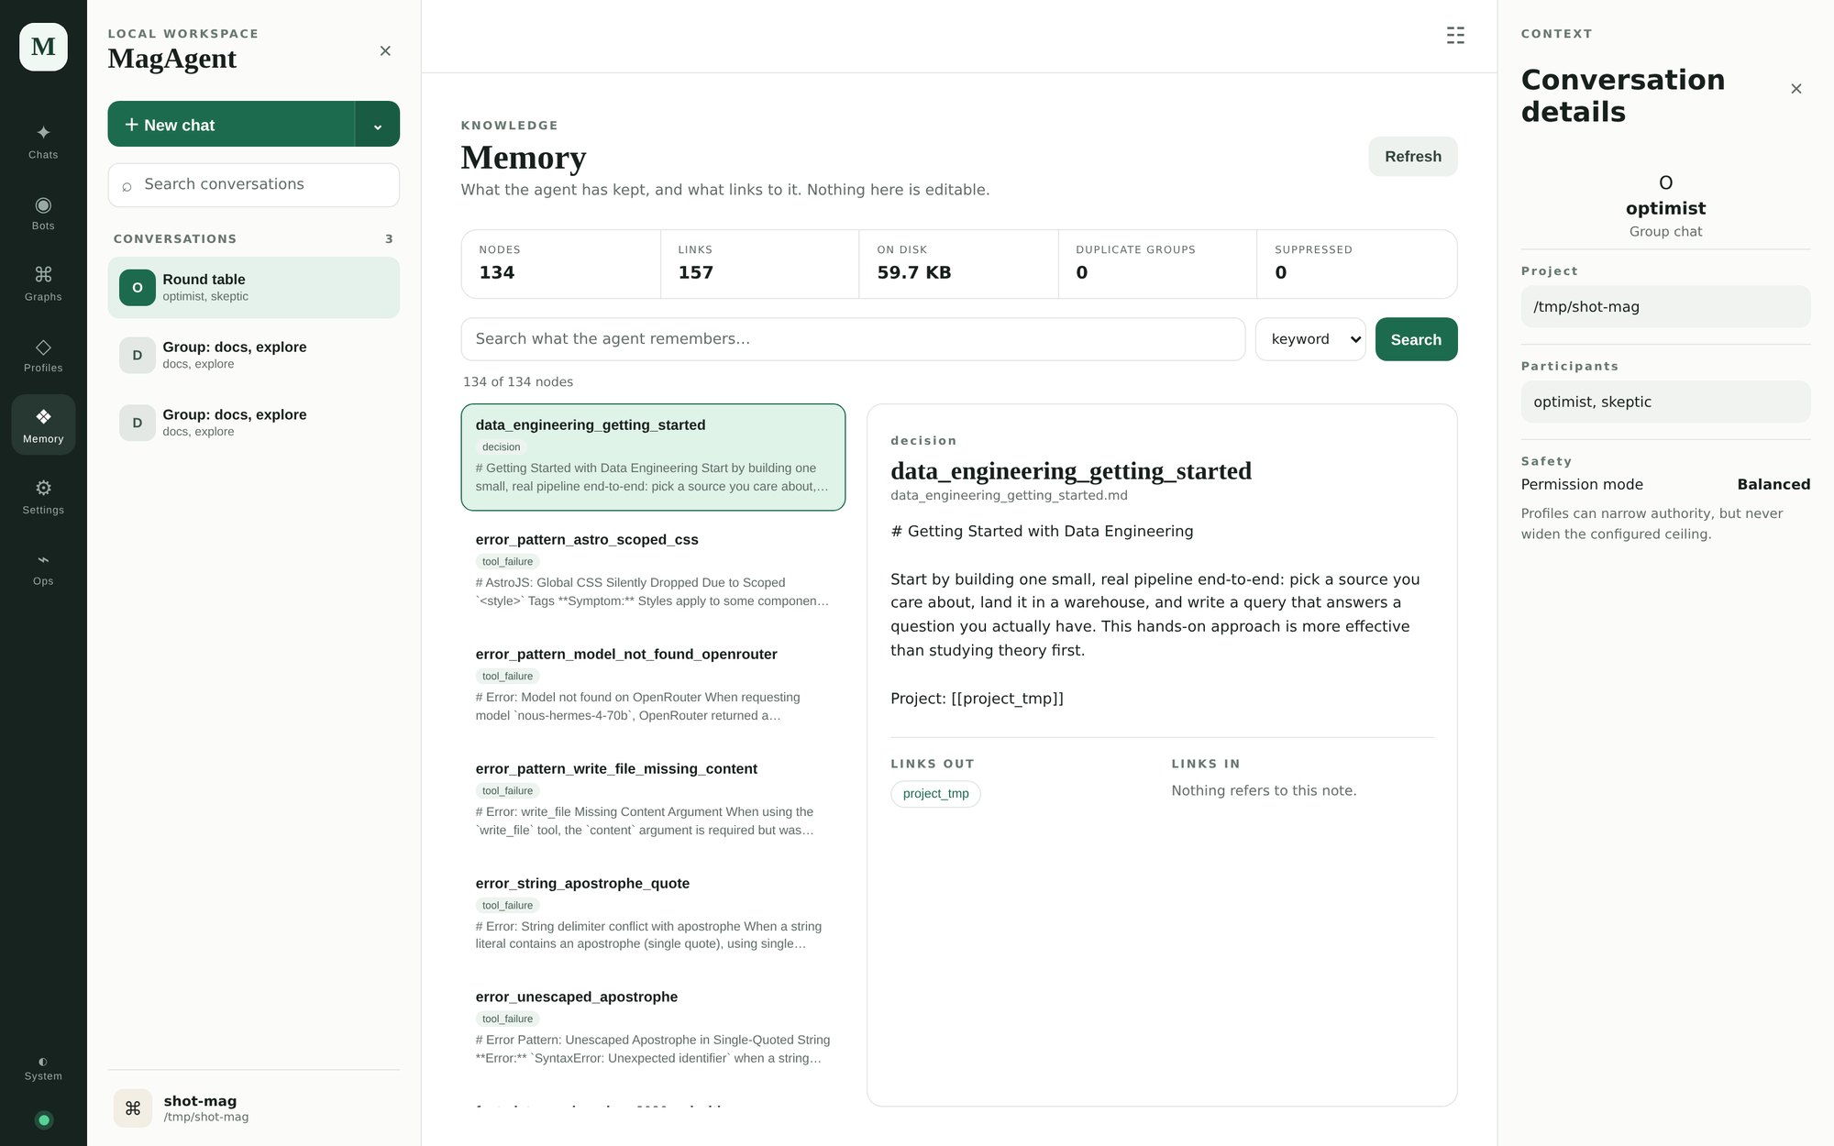Screen dimensions: 1834x1146
Task: Open Profiles from the left rail
Action: [43, 354]
